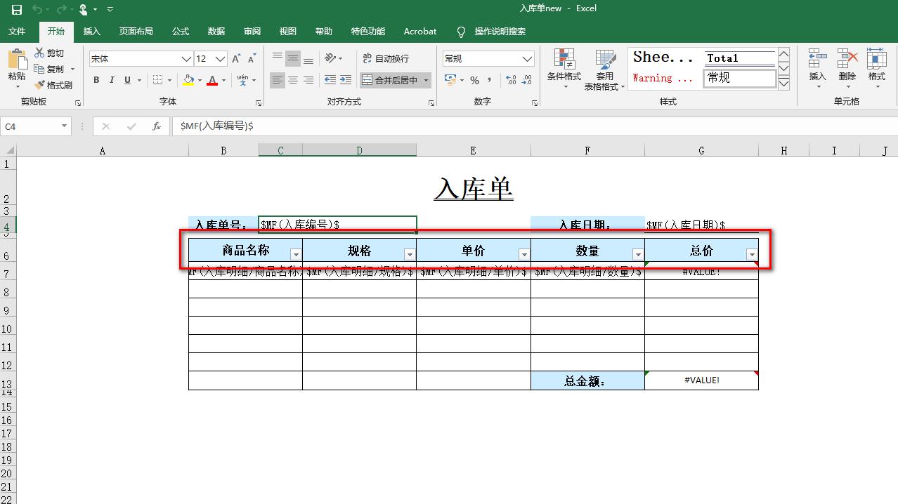Toggle italic formatting
Viewport: 898px width, 504px height.
point(112,80)
